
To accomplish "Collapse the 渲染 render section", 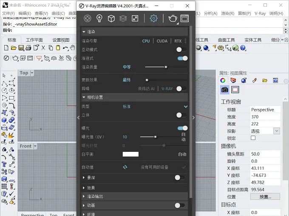I will tap(84, 32).
